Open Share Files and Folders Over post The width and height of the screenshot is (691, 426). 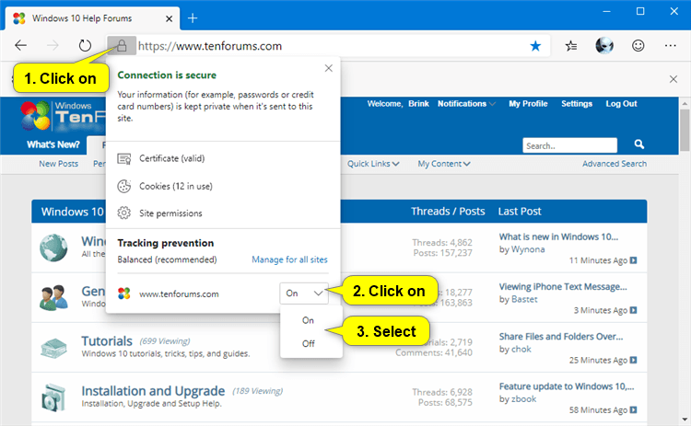[x=561, y=336]
